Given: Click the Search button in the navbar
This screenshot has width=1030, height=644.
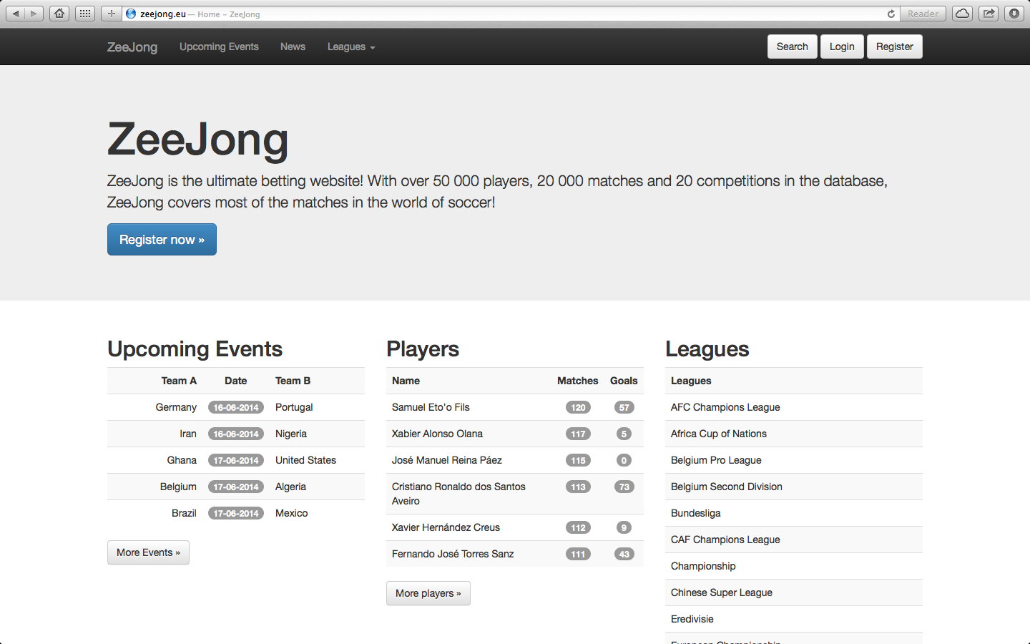Looking at the screenshot, I should pyautogui.click(x=792, y=47).
